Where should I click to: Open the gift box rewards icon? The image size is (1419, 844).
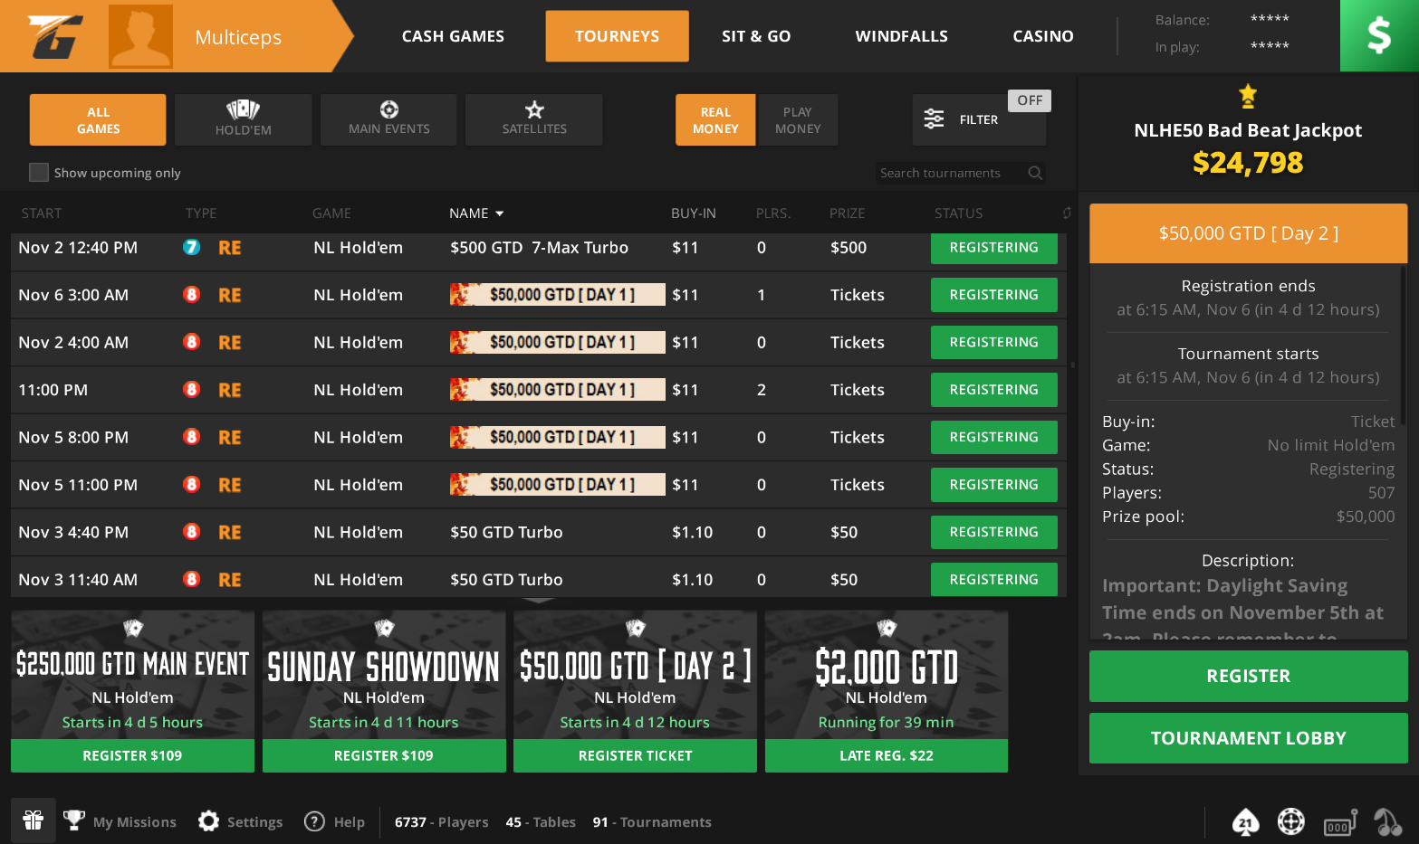coord(34,820)
